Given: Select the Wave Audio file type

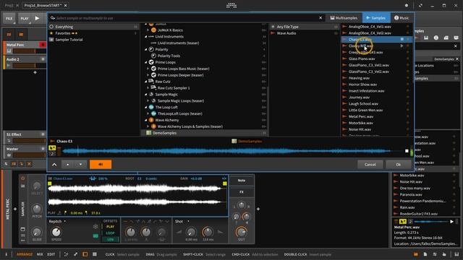Looking at the screenshot, I should tap(304, 33).
